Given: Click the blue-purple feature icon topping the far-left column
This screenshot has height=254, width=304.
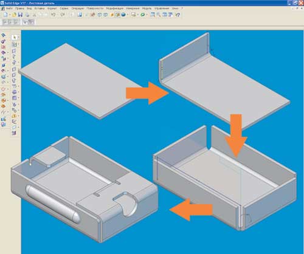Looking at the screenshot, I should [4, 35].
